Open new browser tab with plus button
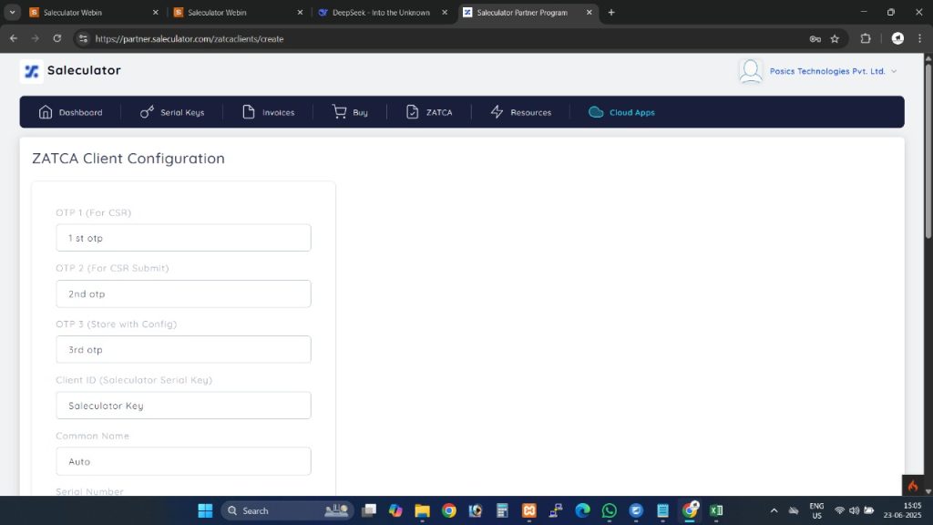 [x=611, y=13]
